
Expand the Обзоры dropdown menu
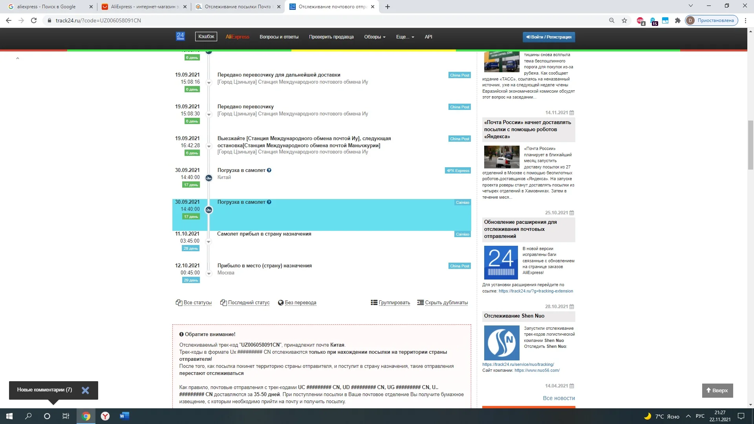point(375,37)
